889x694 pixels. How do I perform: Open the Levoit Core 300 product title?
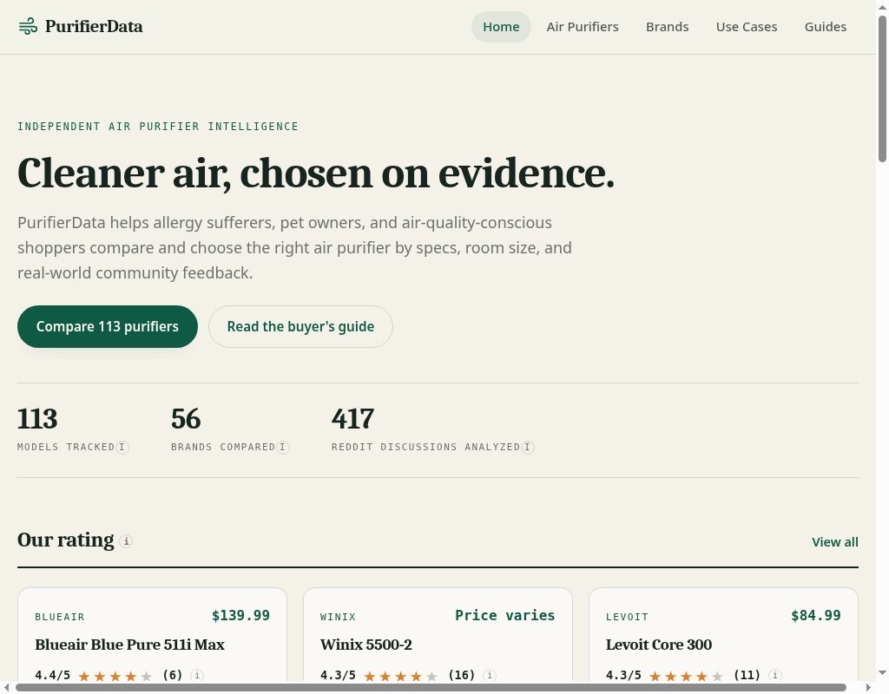coord(659,645)
